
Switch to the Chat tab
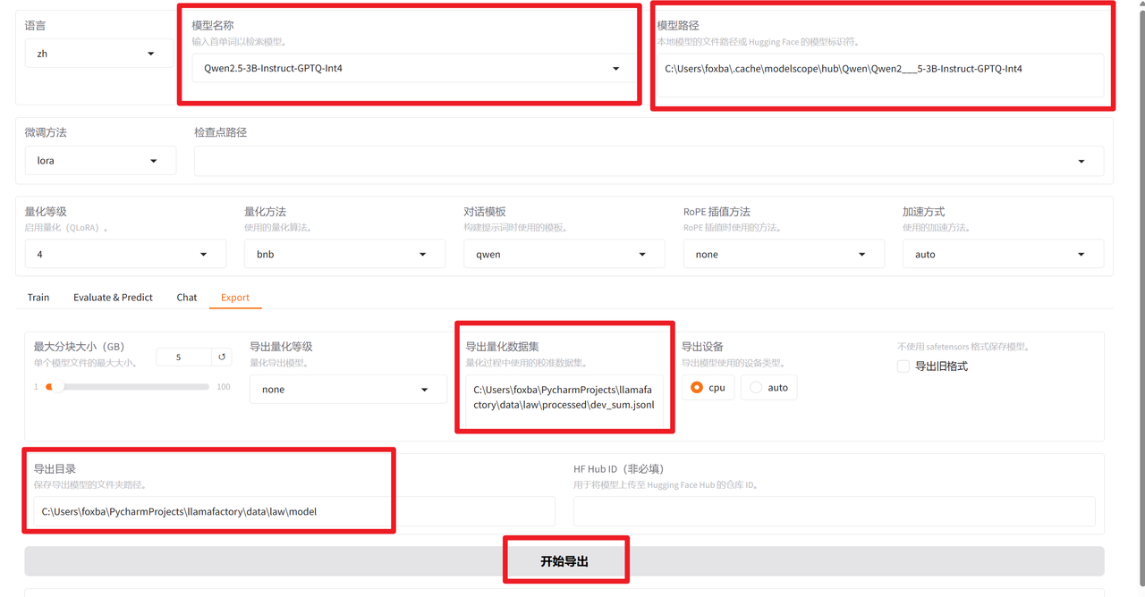[186, 297]
